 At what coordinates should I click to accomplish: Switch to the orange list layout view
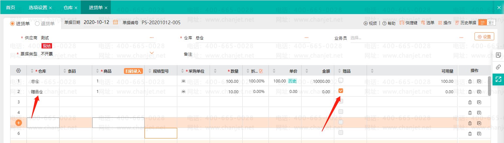pyautogui.click(x=482, y=23)
